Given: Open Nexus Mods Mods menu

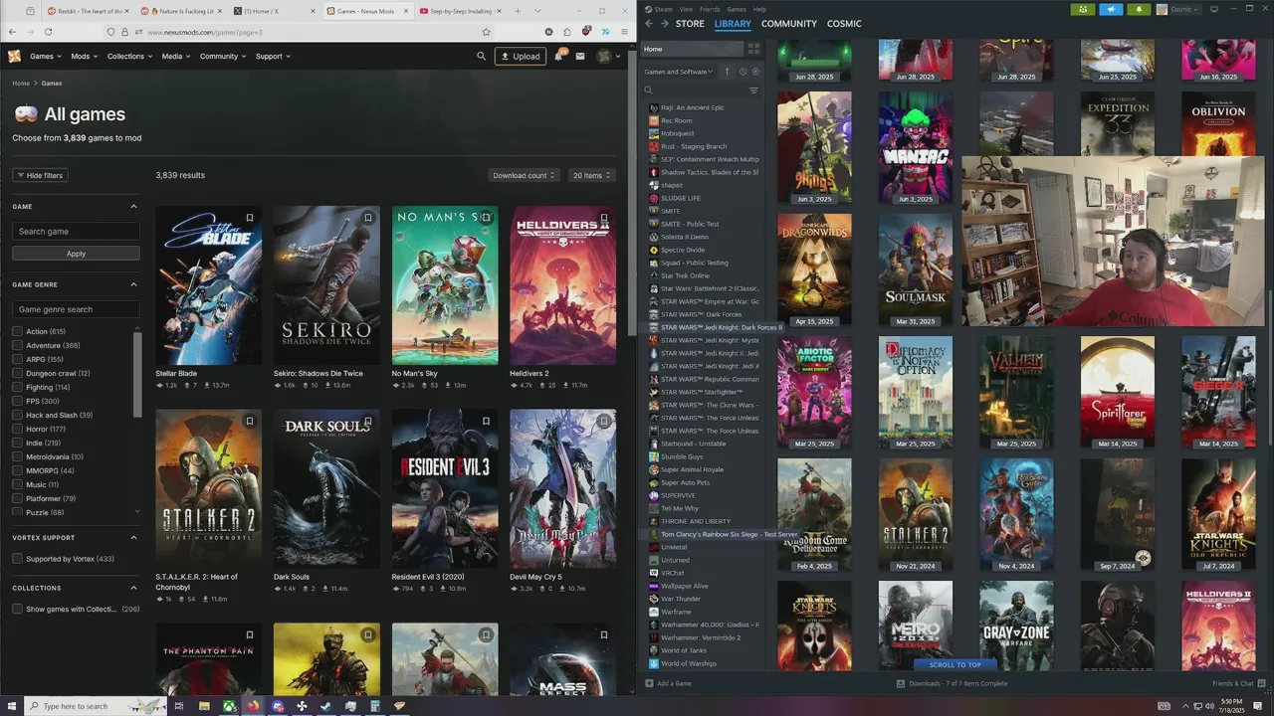Looking at the screenshot, I should (84, 57).
